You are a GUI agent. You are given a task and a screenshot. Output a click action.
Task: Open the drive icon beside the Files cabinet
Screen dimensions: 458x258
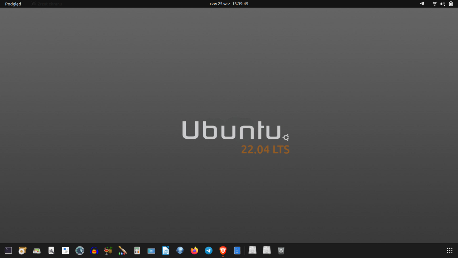click(253, 251)
